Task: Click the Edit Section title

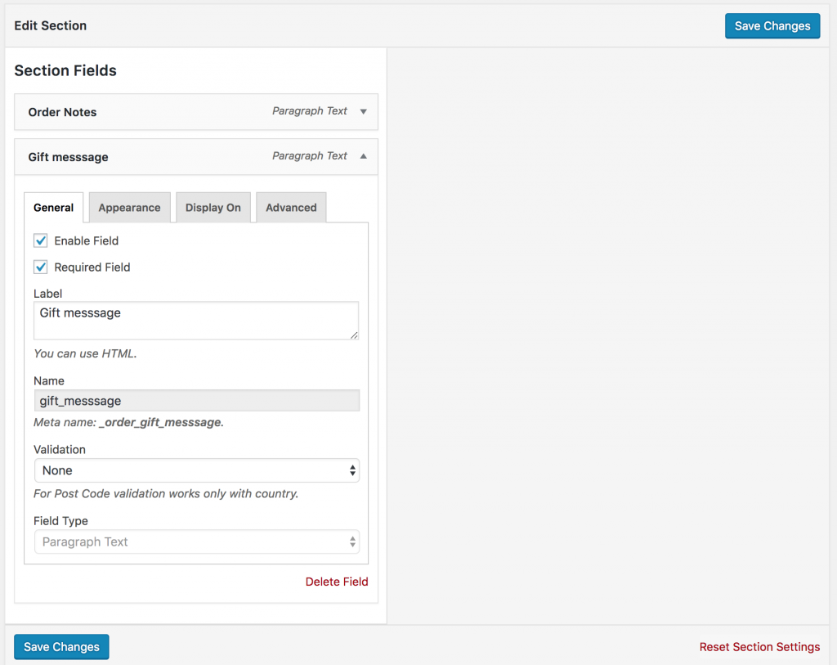Action: pyautogui.click(x=50, y=25)
